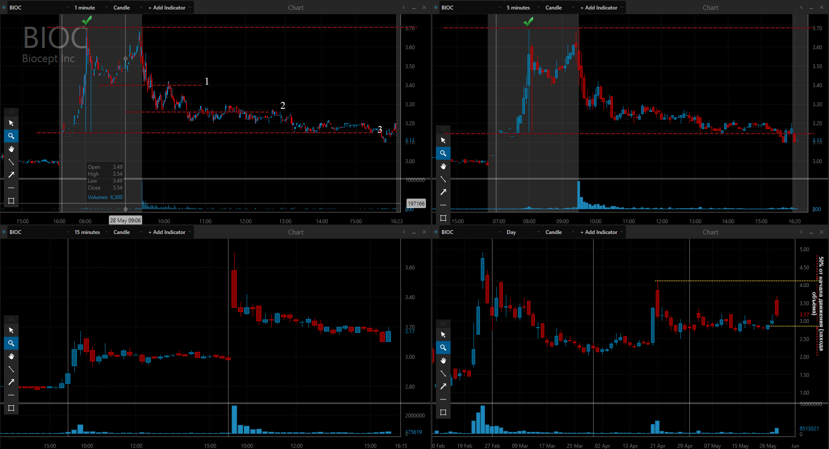Open the Candle chart type dropdown in the 5 minutes chart
The width and height of the screenshot is (829, 449).
tap(559, 7)
